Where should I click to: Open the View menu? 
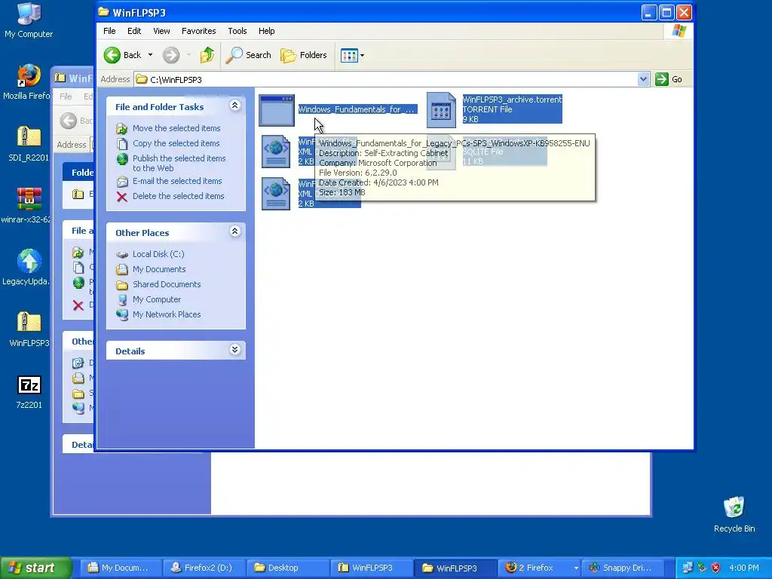coord(161,31)
